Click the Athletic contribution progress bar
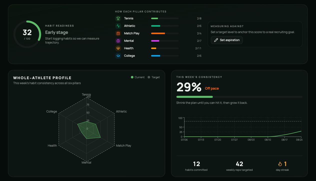316x181 pixels. [x=165, y=26]
